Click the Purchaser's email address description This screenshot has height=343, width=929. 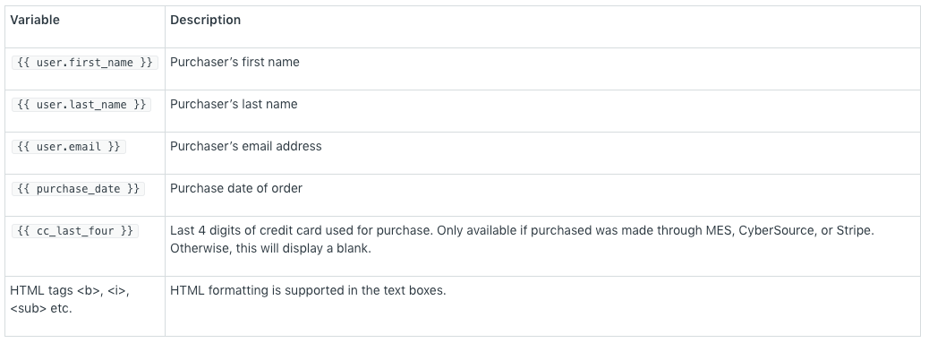click(x=246, y=146)
